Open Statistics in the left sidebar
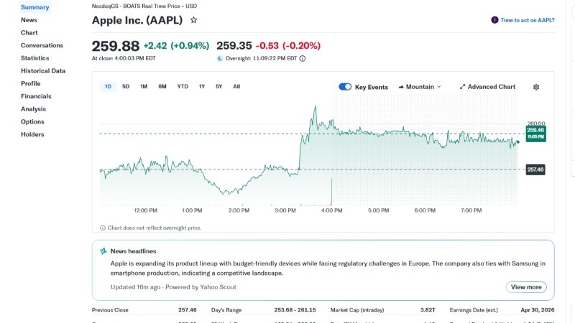This screenshot has width=575, height=323. point(35,58)
